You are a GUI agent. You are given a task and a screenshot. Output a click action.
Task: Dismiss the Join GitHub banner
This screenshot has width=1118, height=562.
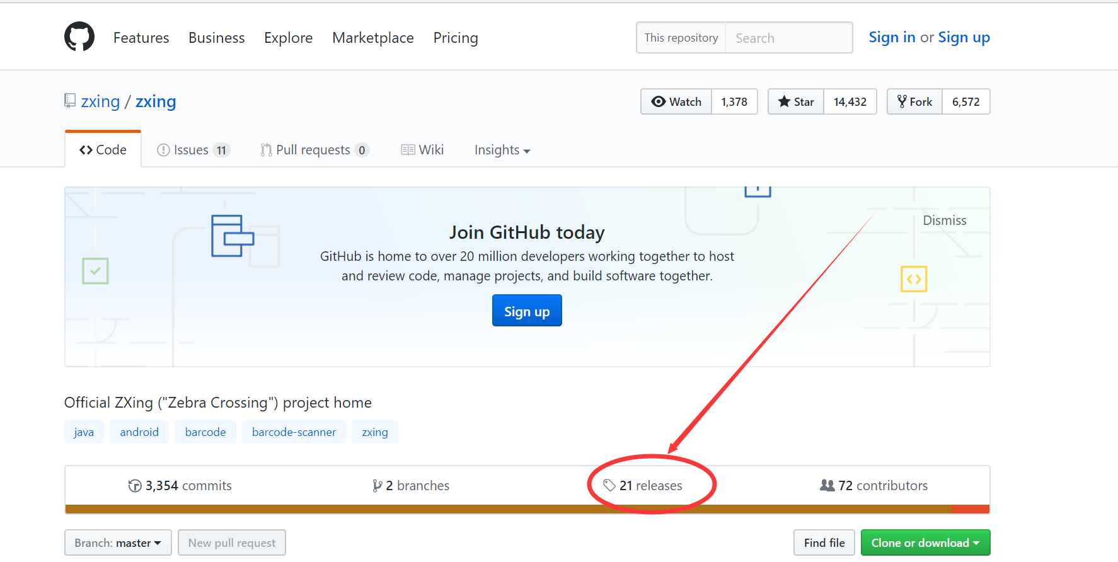[944, 221]
